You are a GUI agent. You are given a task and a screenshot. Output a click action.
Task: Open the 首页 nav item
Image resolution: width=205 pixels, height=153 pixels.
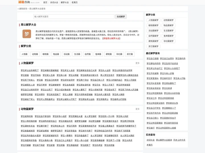pyautogui.click(x=45, y=3)
